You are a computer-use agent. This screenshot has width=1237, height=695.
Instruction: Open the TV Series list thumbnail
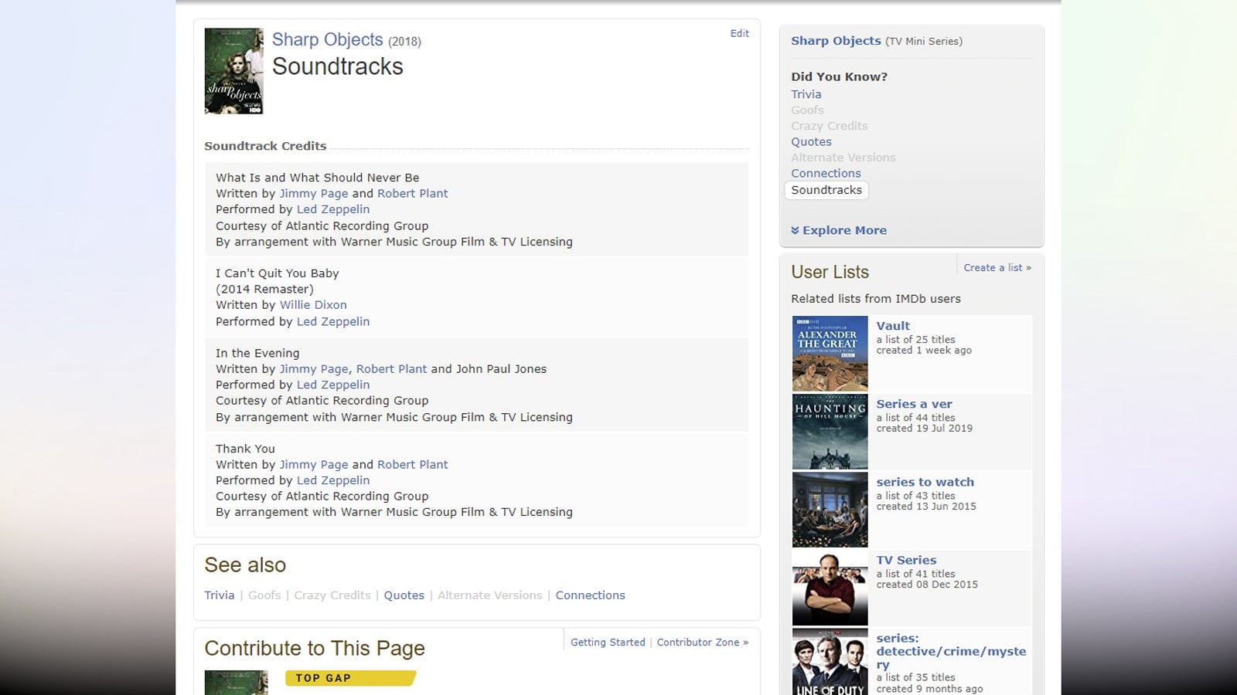830,587
